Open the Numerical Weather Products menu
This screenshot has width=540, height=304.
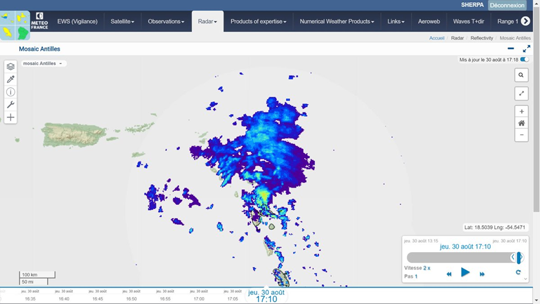pyautogui.click(x=337, y=21)
